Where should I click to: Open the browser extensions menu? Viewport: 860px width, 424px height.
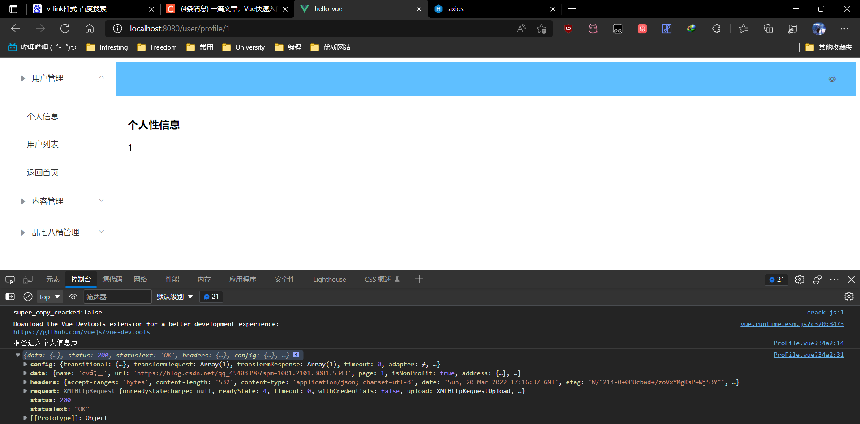pos(716,29)
